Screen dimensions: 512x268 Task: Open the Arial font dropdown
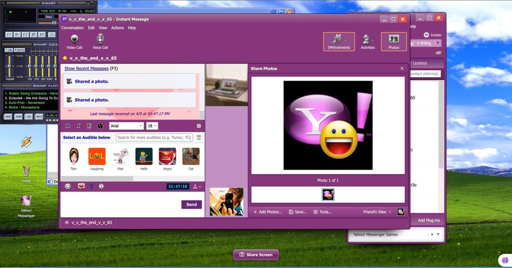[x=126, y=126]
